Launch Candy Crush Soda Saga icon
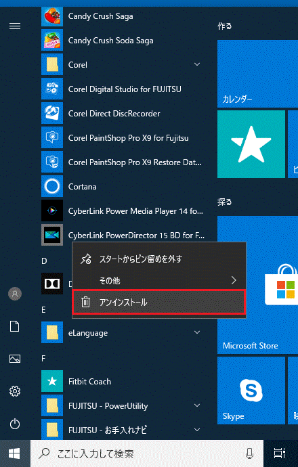This screenshot has width=298, height=467. coord(52,40)
